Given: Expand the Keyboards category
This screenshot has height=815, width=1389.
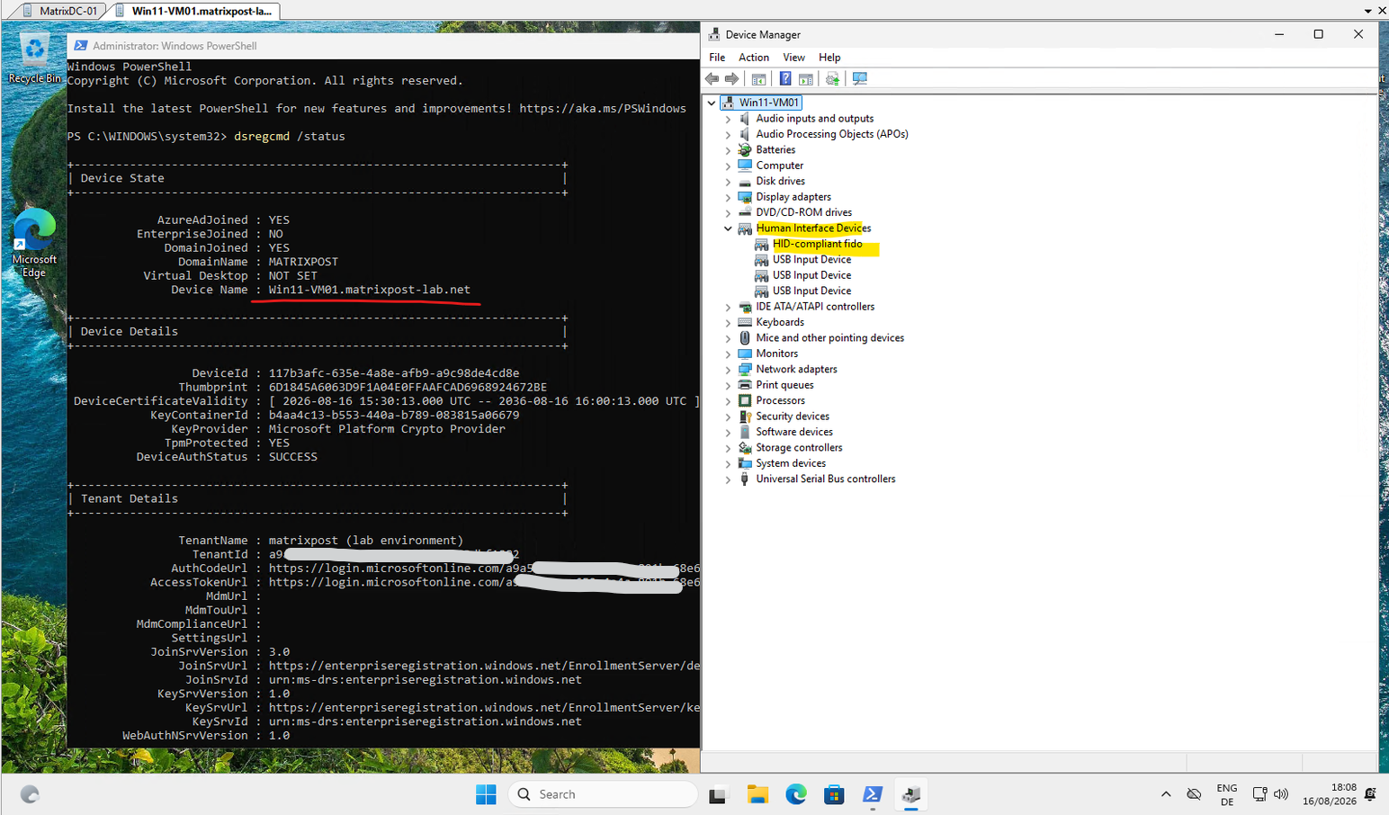Looking at the screenshot, I should coord(728,322).
